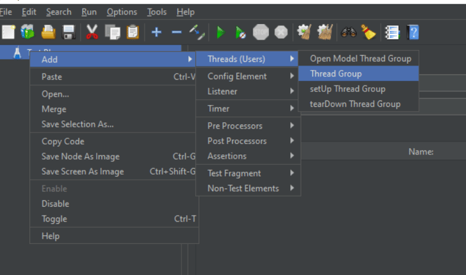
Task: Click the Search binoculars icon
Action: point(348,32)
